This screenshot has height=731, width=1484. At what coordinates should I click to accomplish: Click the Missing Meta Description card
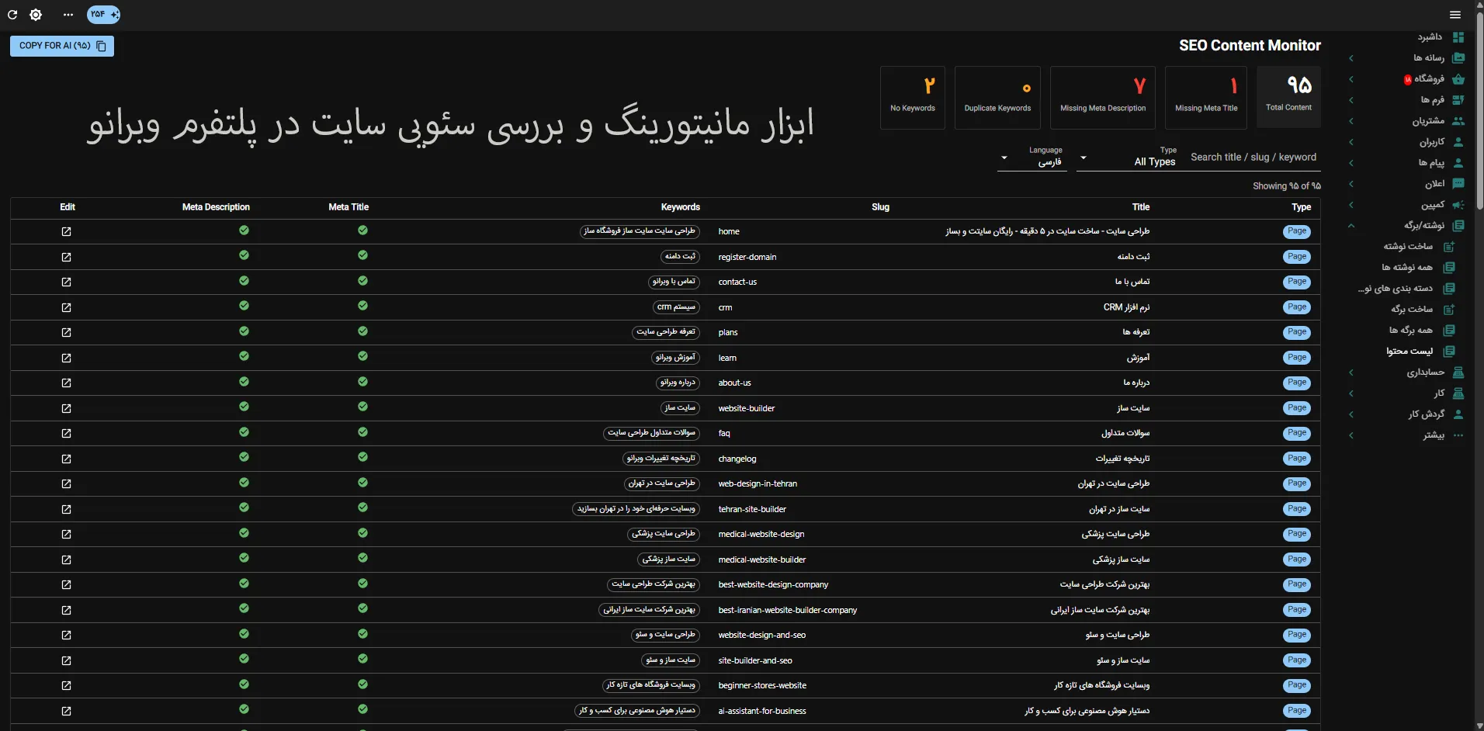coord(1103,97)
